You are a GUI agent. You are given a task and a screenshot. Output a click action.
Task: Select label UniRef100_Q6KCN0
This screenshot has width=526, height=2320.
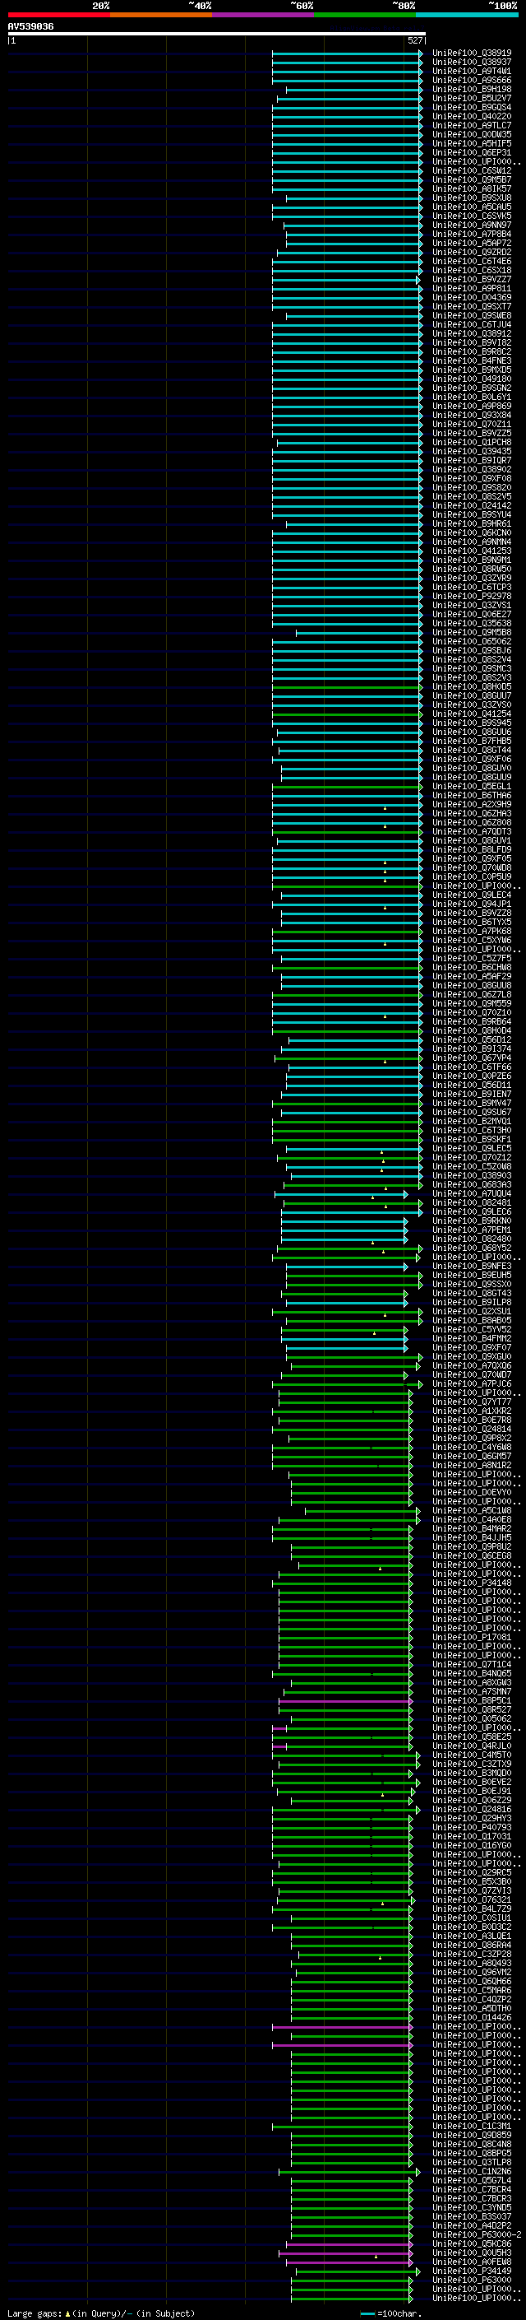(x=471, y=532)
